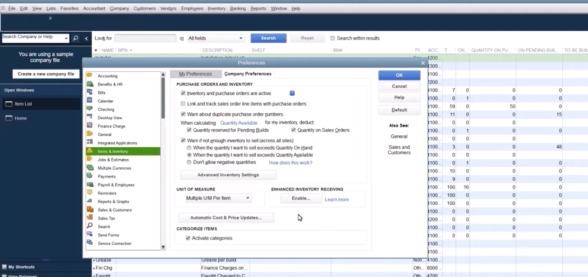Open the Search Company or Help dropdown arrow
588x277 pixels.
click(x=66, y=38)
